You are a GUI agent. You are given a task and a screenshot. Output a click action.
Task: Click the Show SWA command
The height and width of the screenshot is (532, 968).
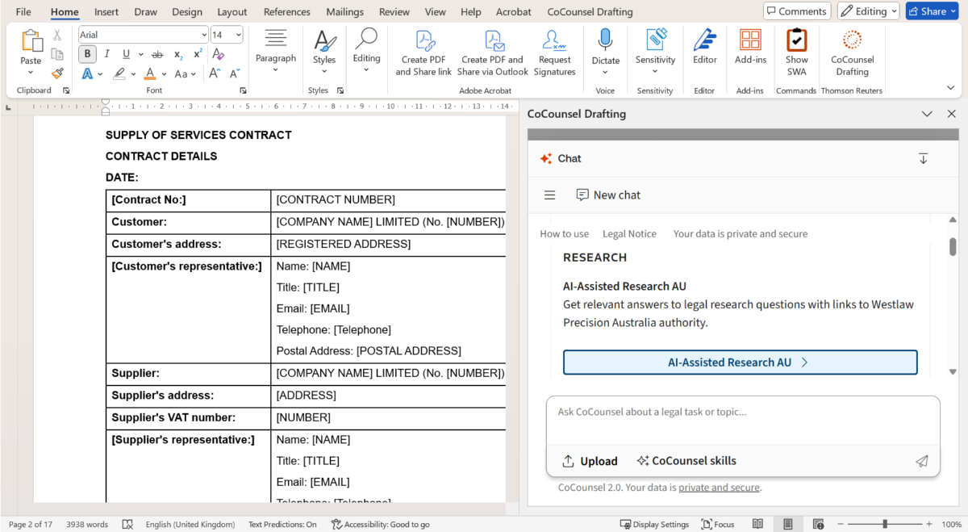click(796, 52)
